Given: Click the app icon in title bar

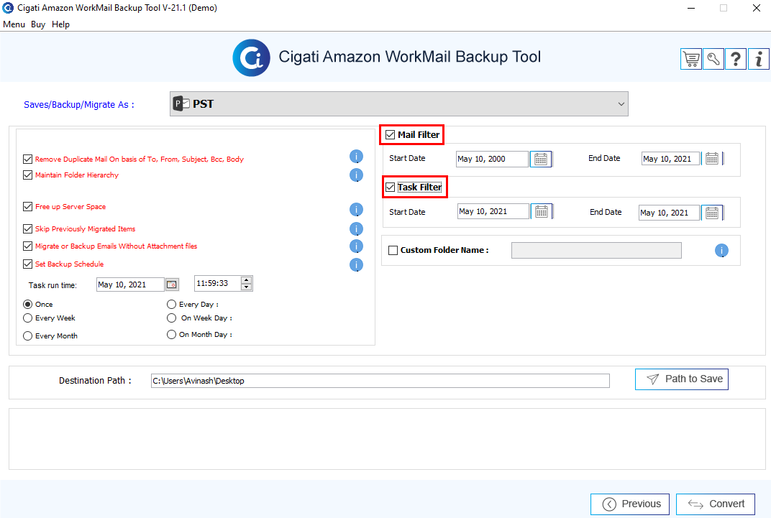Looking at the screenshot, I should point(8,8).
